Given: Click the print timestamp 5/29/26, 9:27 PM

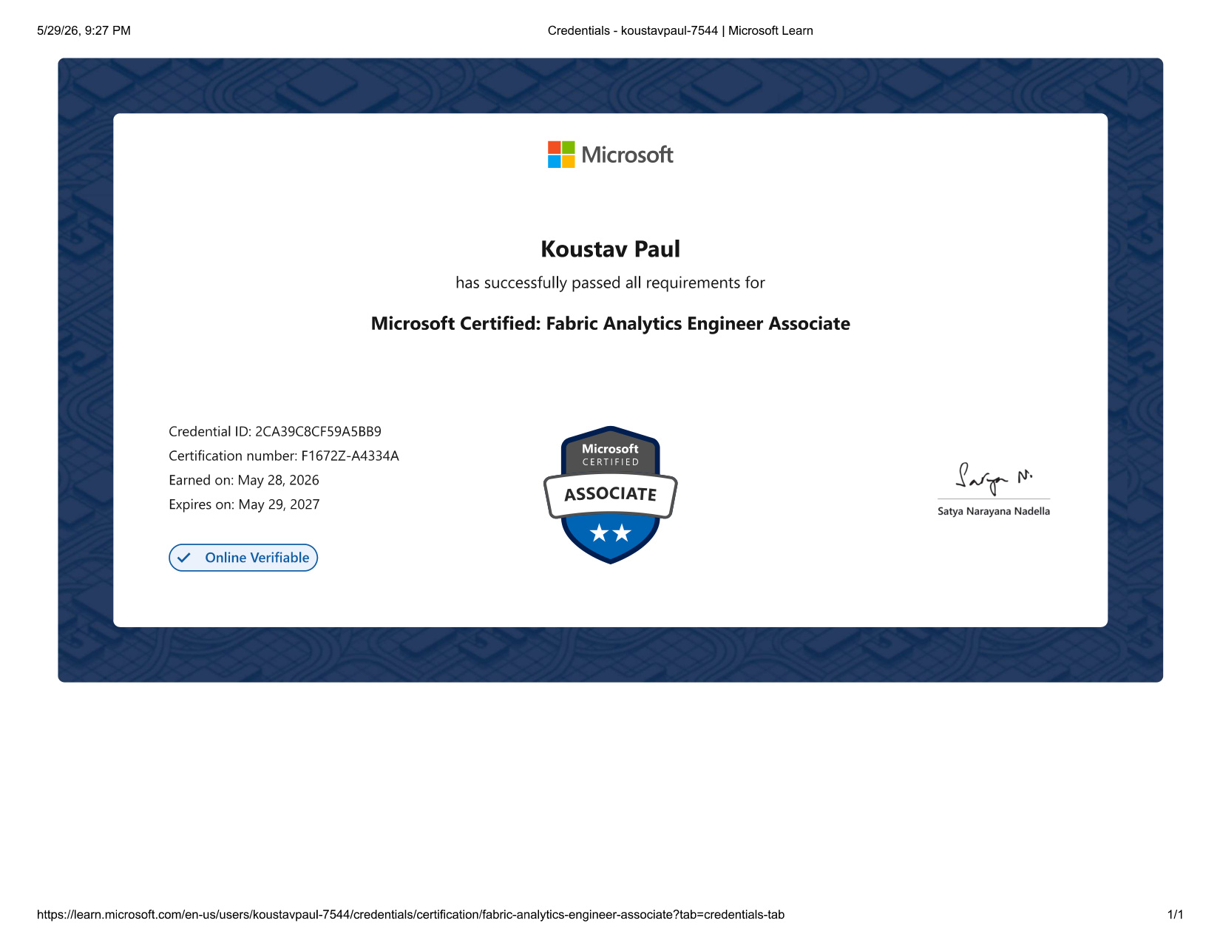Looking at the screenshot, I should click(84, 30).
